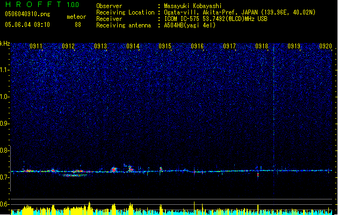This screenshot has height=215, width=338.
Task: Click the Observer label
Action: point(109,6)
